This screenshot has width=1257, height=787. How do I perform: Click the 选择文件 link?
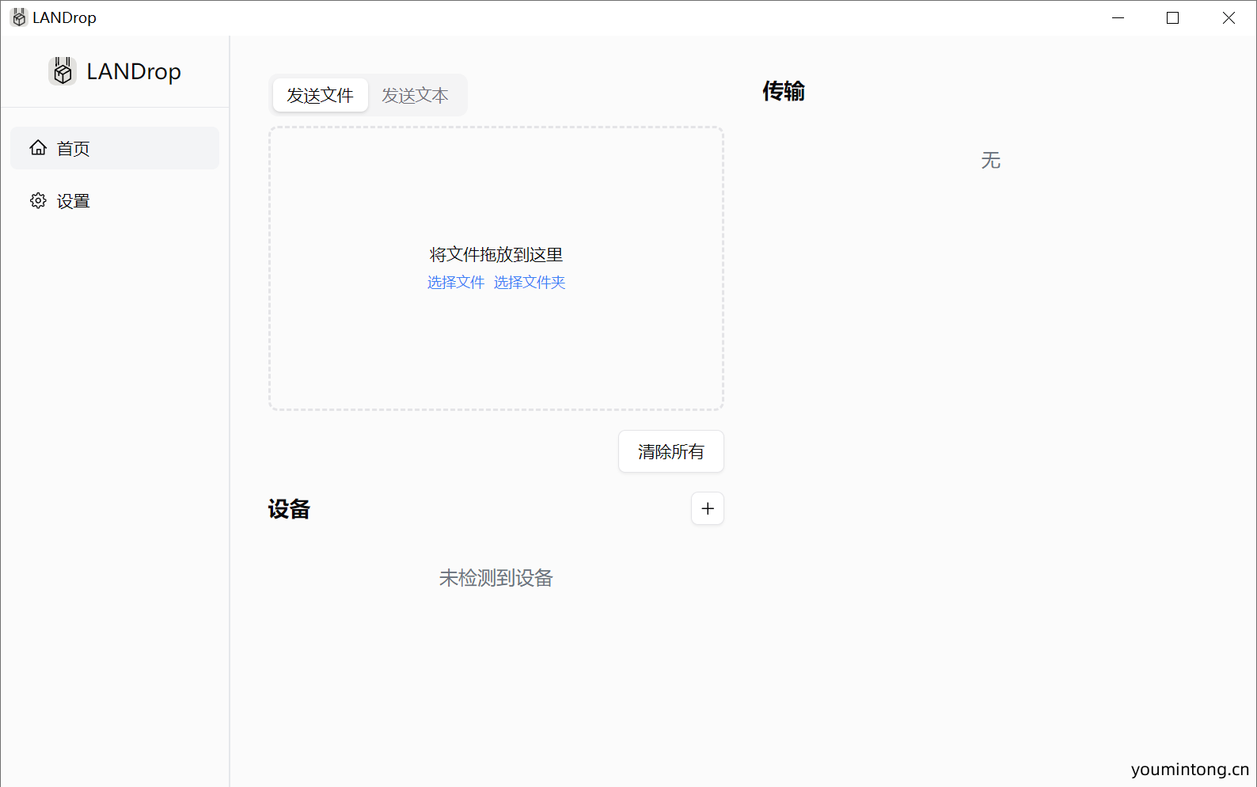tap(456, 283)
